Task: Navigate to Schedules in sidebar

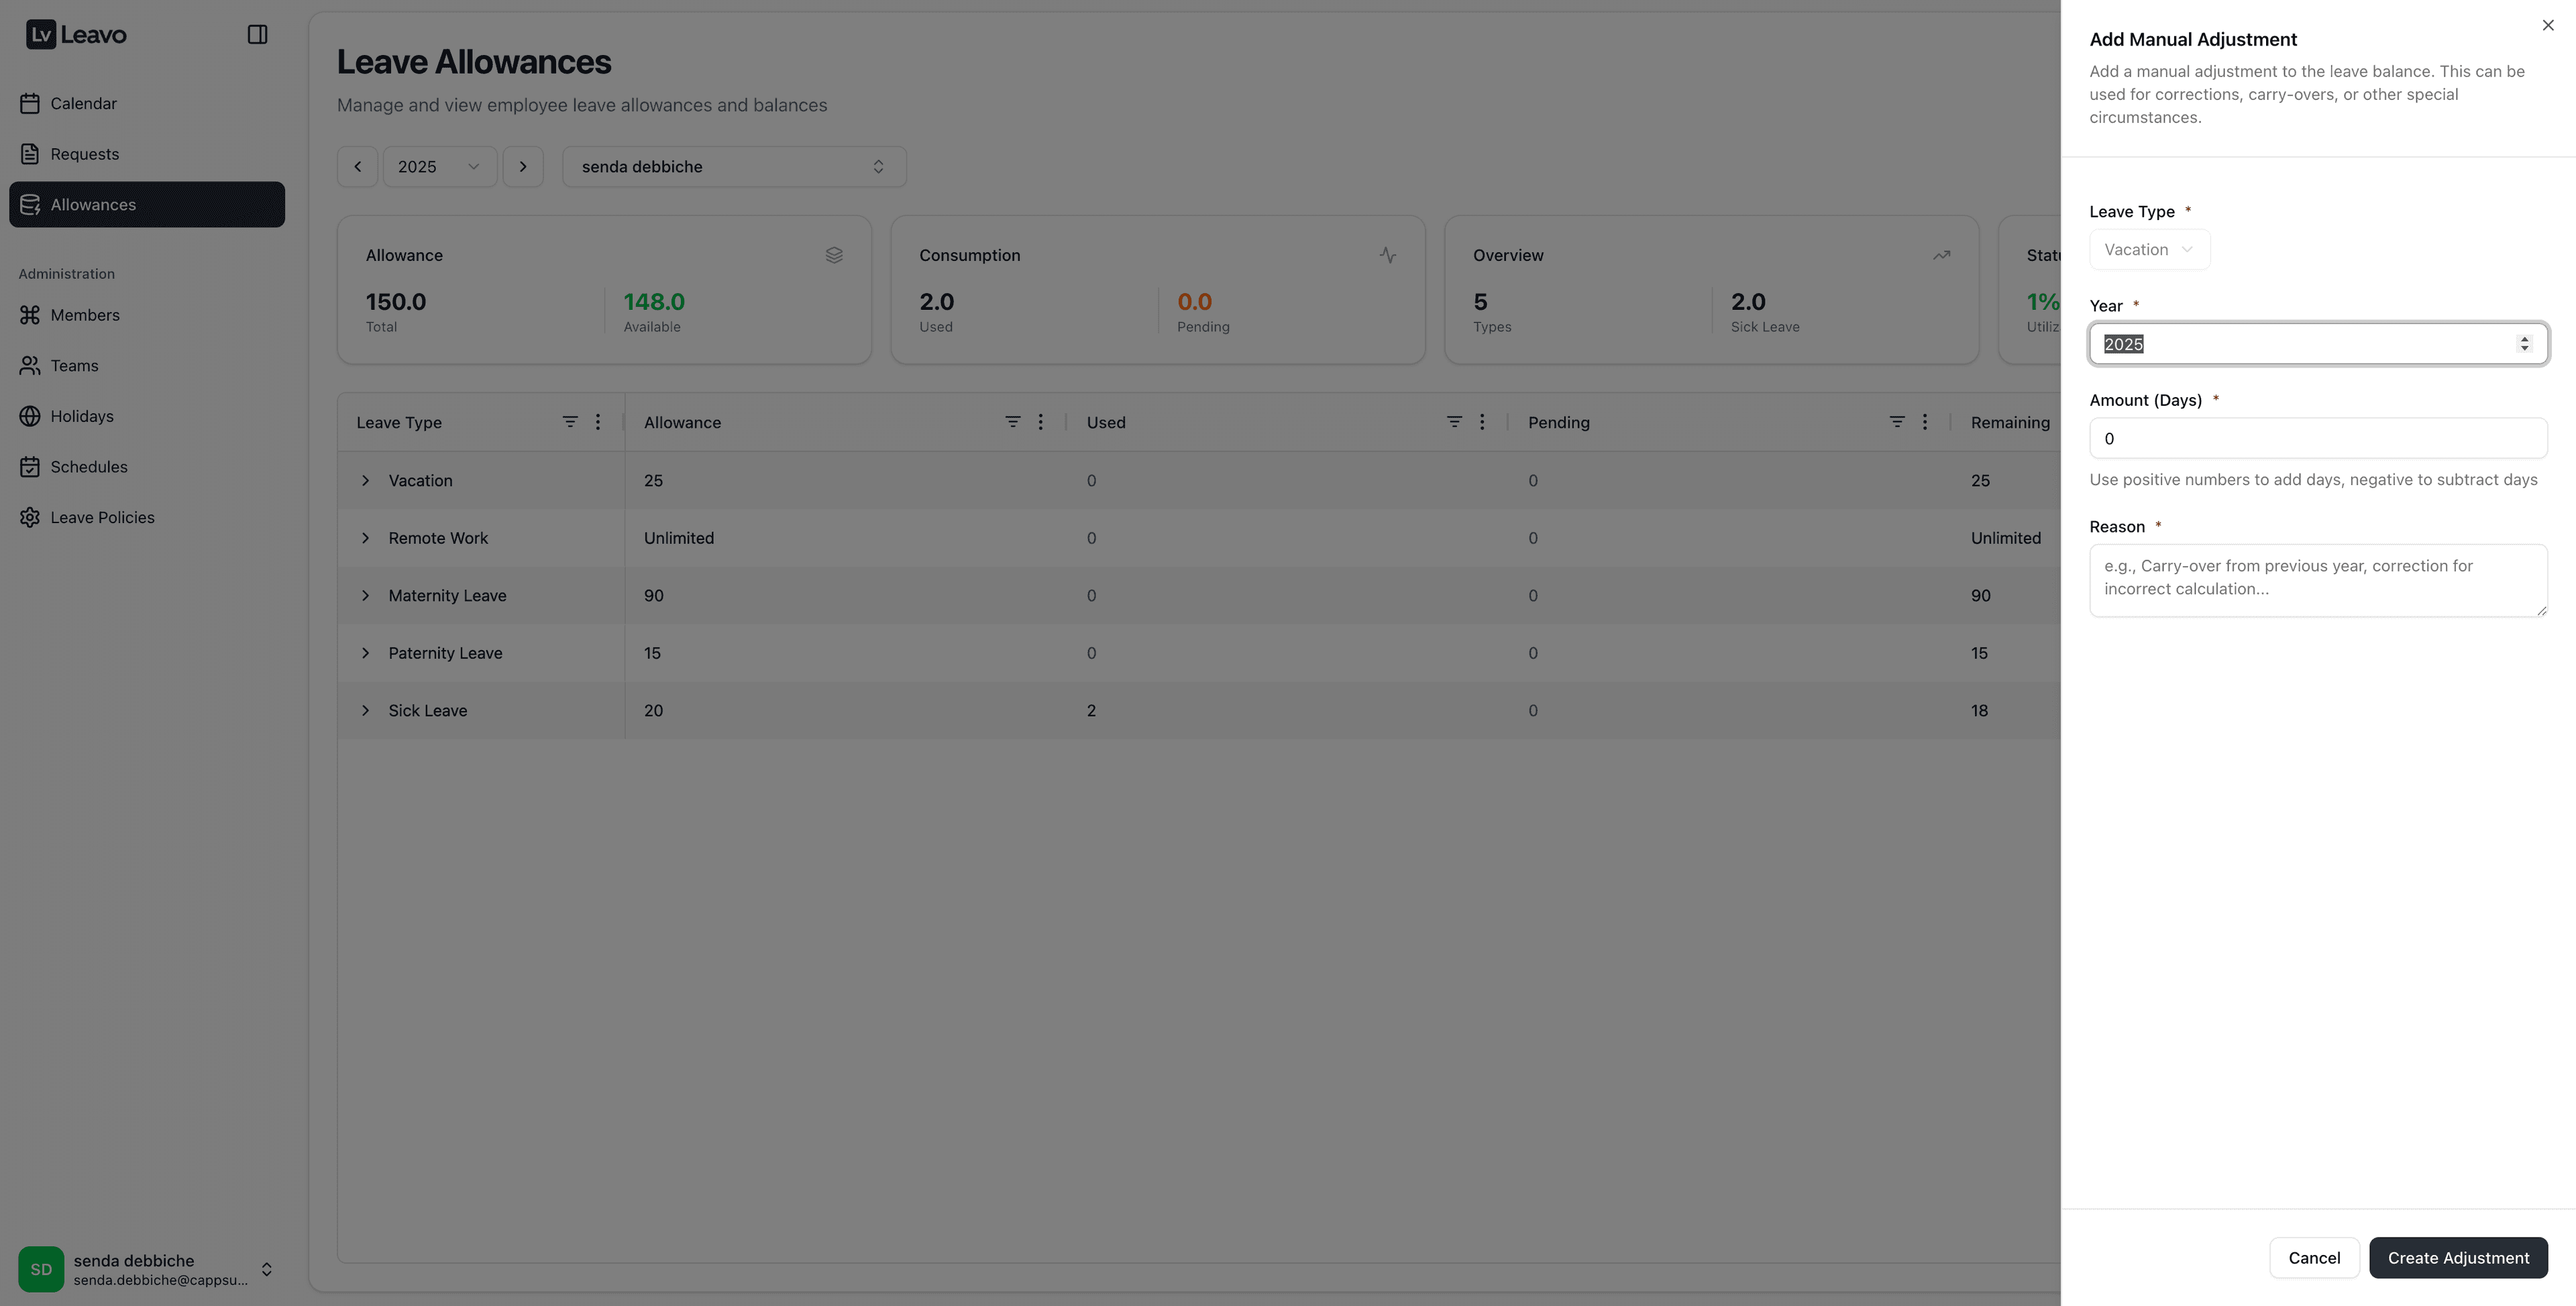Action: [88, 467]
